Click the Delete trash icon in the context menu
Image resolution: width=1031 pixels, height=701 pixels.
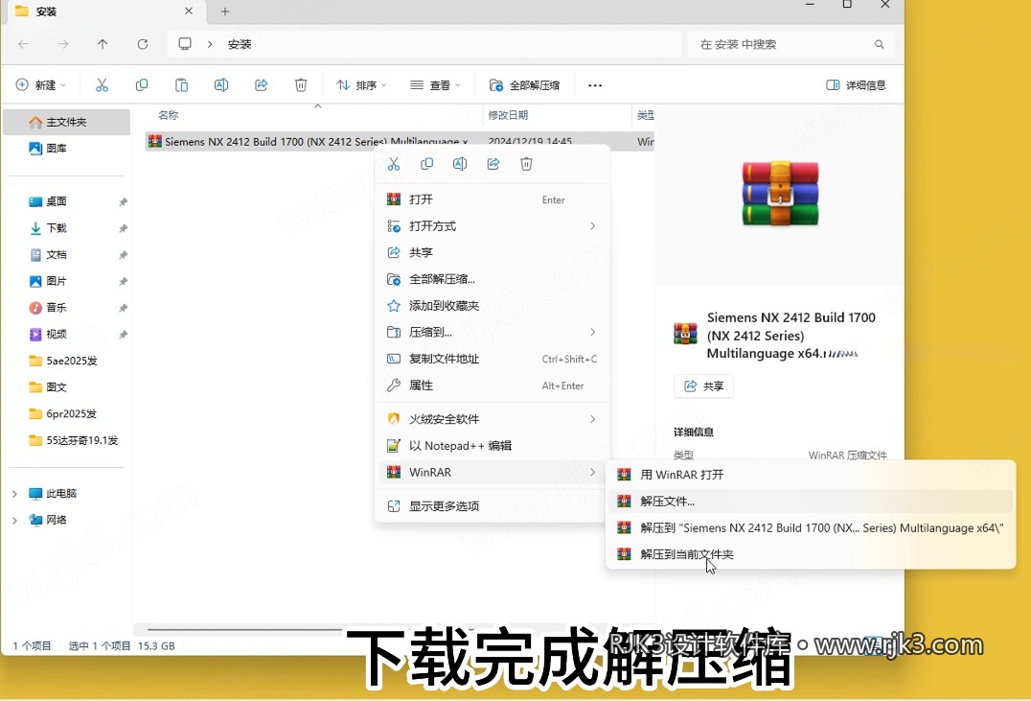click(x=526, y=164)
